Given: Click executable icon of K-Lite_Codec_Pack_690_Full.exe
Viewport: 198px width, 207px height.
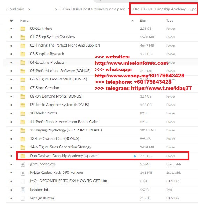Looking at the screenshot, I should point(23,173).
